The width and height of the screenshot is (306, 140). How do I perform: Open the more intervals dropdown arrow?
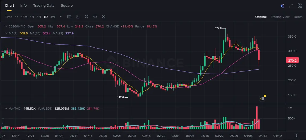61,17
